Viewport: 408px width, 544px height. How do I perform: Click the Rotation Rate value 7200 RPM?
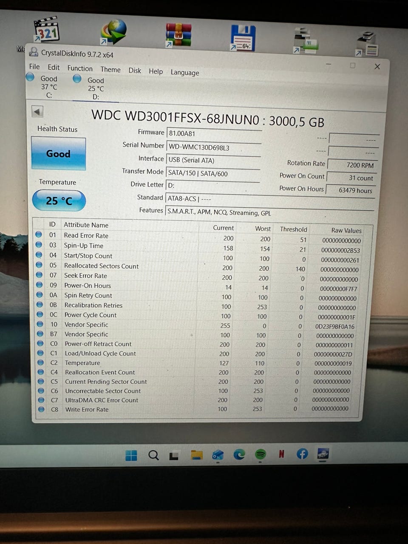(x=351, y=165)
